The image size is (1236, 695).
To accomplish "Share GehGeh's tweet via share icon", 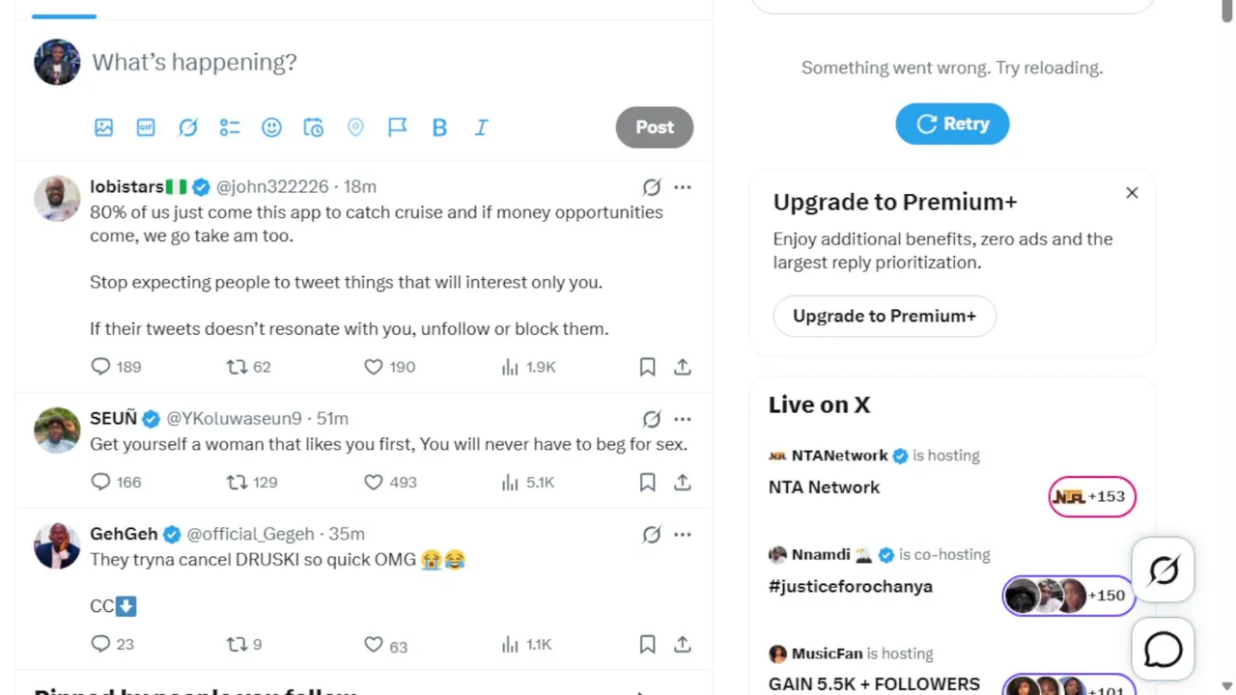I will (x=682, y=644).
